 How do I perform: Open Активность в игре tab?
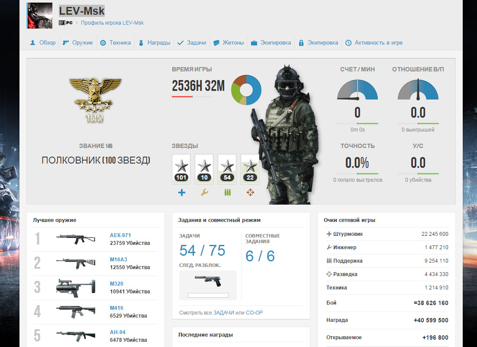click(x=374, y=43)
